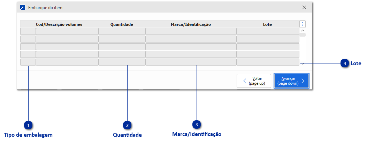Open the three-dot grid options menu
This screenshot has height=144, width=367.
coord(303,24)
